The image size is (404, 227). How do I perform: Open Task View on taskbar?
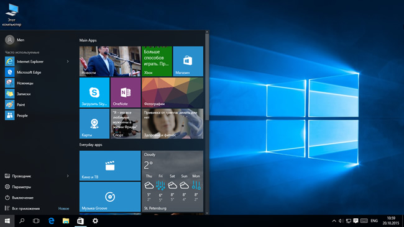pos(36,221)
